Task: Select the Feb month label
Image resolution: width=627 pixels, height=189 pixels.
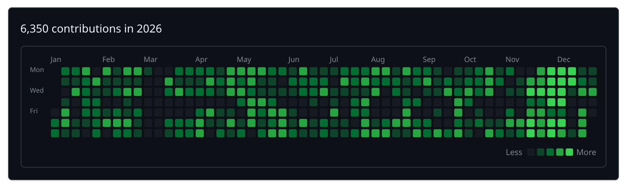Action: [109, 59]
